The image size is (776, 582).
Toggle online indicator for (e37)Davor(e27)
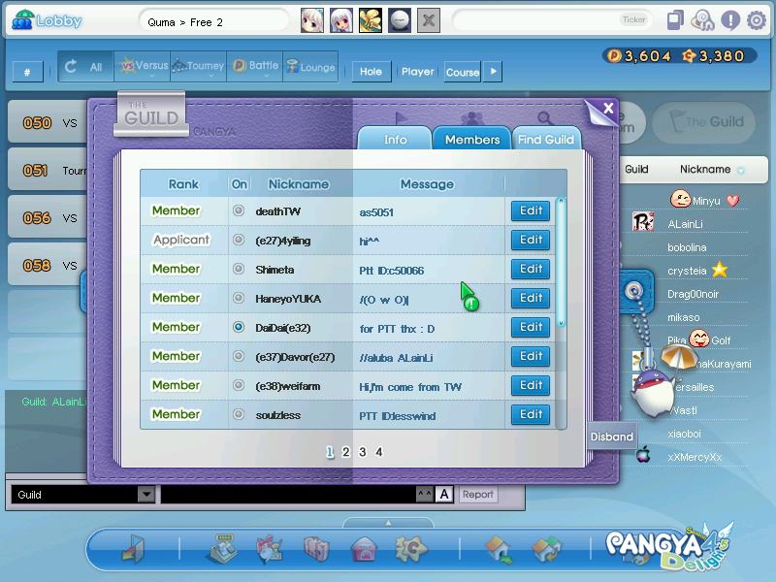pyautogui.click(x=239, y=356)
